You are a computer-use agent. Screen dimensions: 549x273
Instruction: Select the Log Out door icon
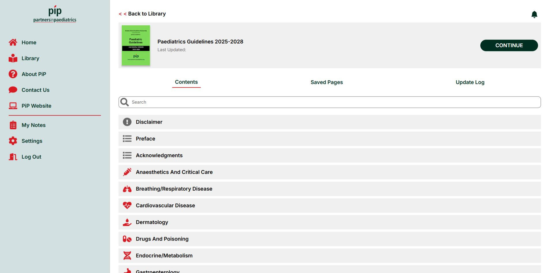click(x=13, y=157)
